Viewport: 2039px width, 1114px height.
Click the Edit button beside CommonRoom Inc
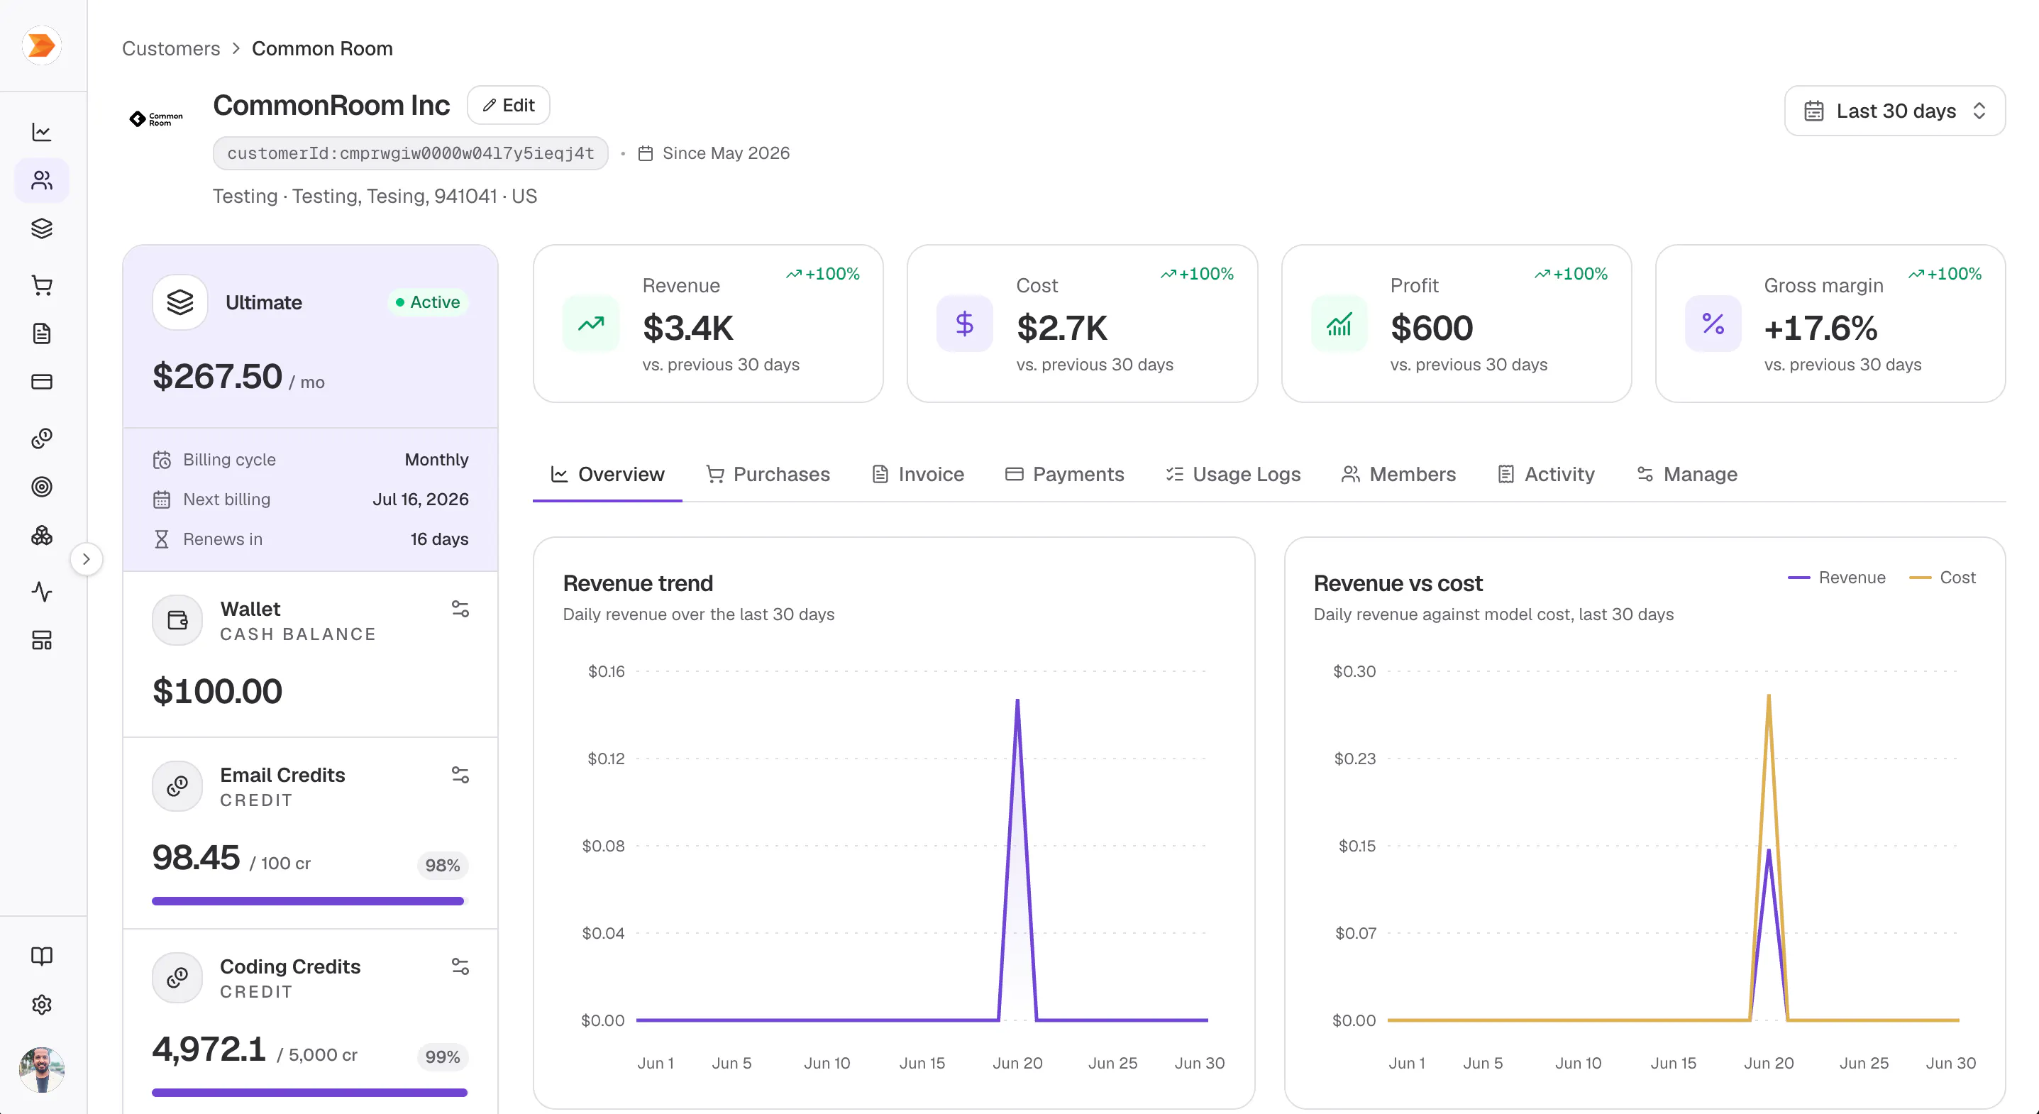tap(509, 105)
